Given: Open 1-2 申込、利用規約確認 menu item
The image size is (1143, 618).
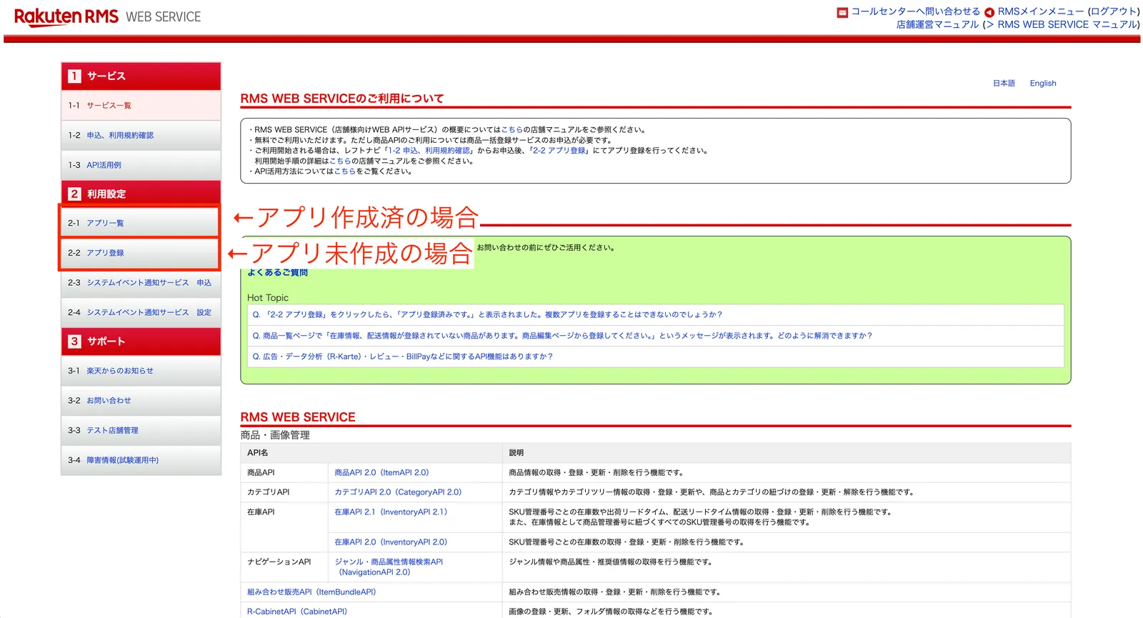Looking at the screenshot, I should pyautogui.click(x=141, y=135).
